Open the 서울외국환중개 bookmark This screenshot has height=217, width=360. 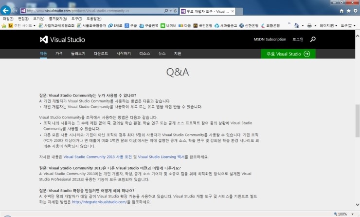[x=91, y=25]
